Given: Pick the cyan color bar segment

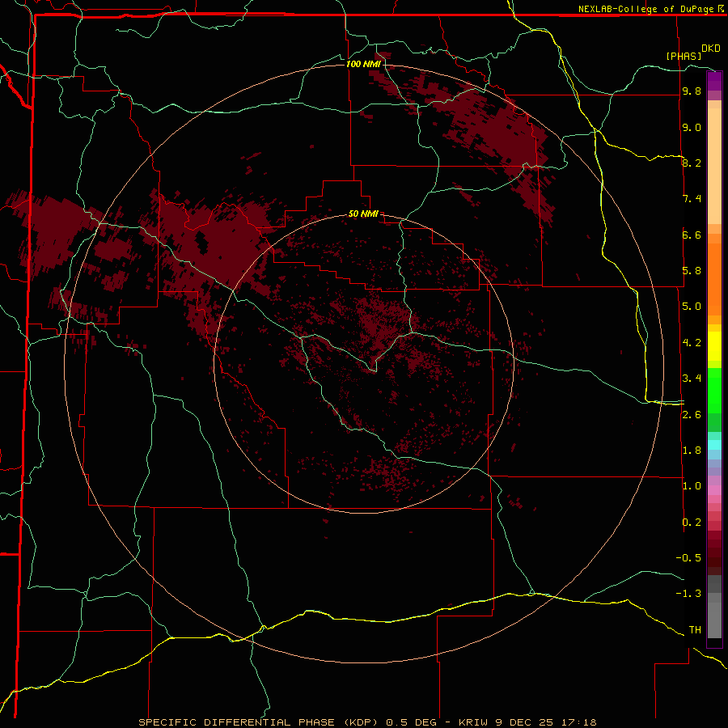Looking at the screenshot, I should [x=714, y=444].
